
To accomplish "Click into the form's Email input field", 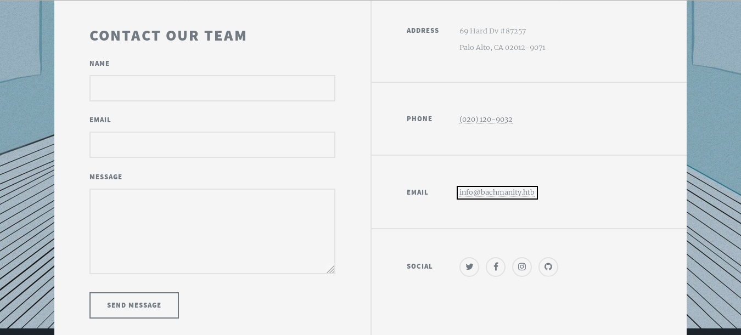I will pos(212,145).
